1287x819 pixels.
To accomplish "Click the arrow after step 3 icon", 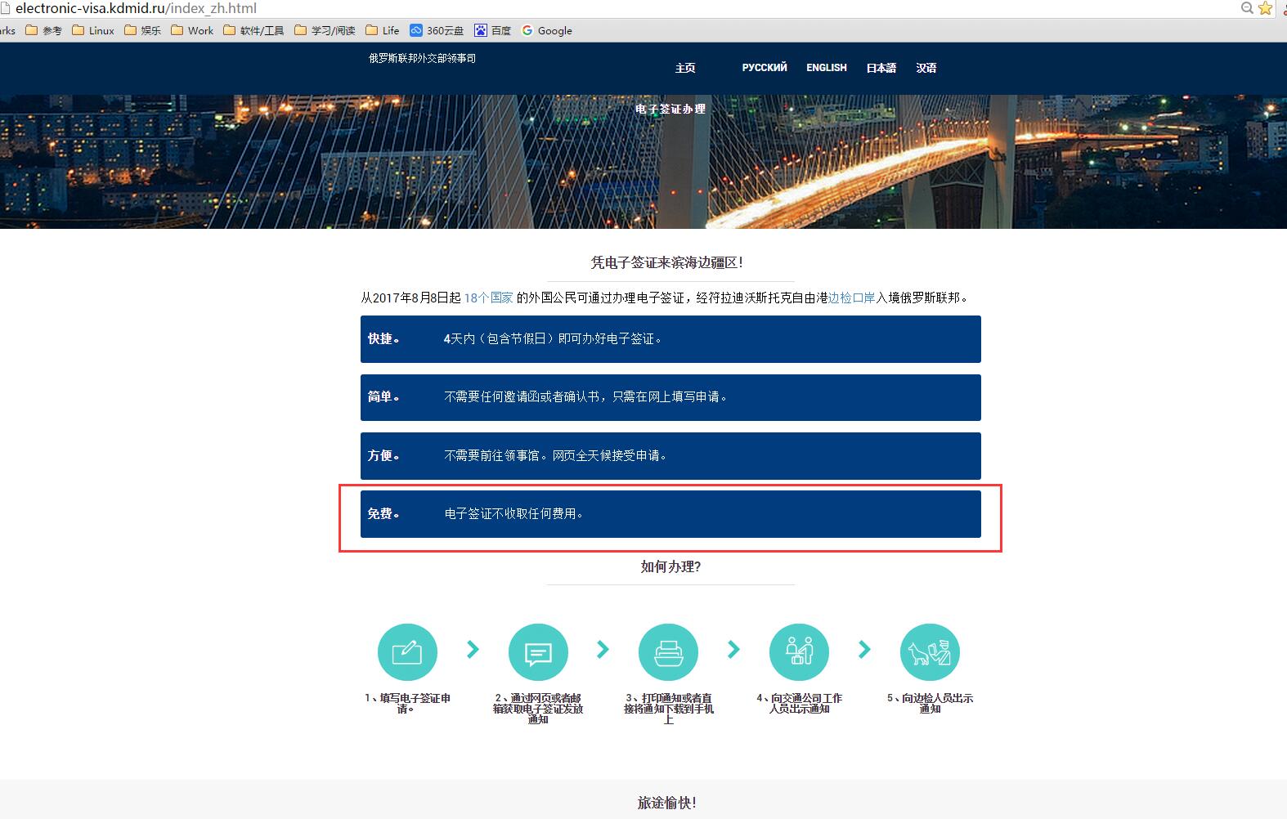I will point(733,650).
